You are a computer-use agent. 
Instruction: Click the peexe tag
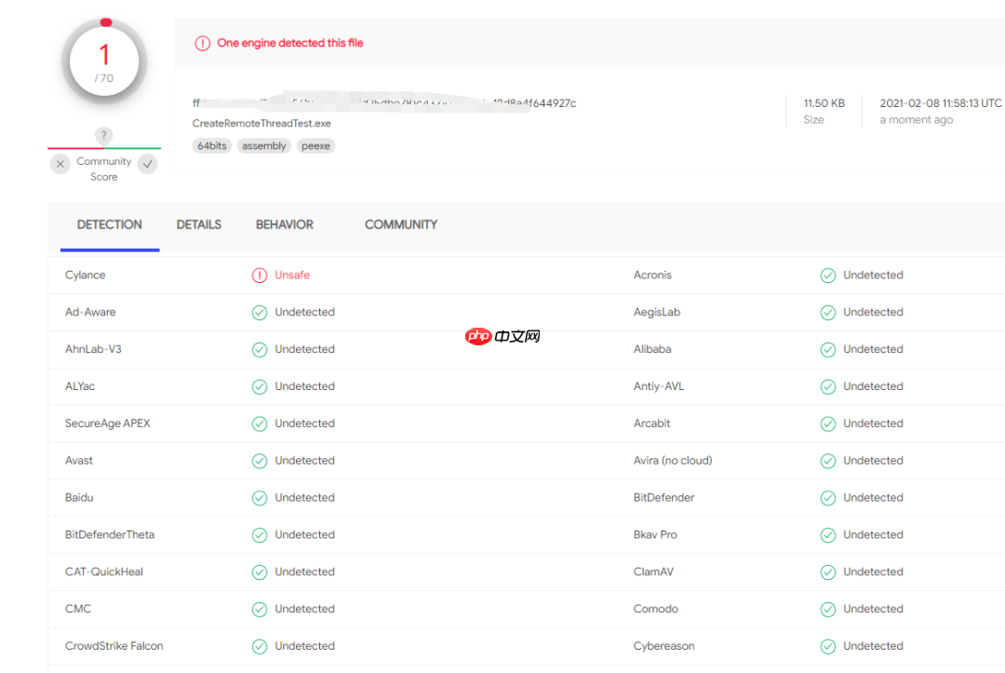point(316,146)
